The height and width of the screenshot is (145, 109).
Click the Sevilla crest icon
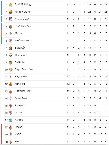(11, 113)
